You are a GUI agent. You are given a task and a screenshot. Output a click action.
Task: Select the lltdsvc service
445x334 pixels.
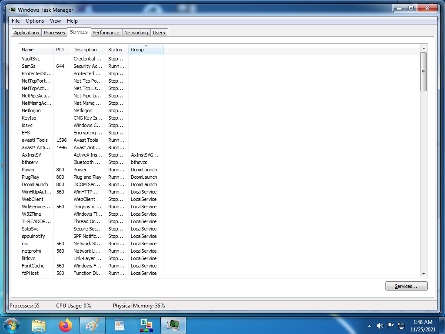28,258
